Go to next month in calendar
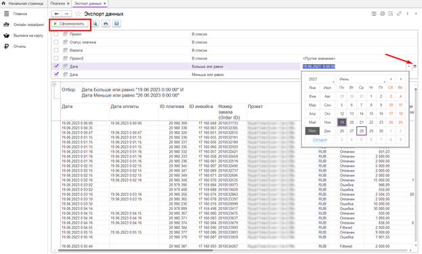This screenshot has height=254, width=422. pos(401,79)
